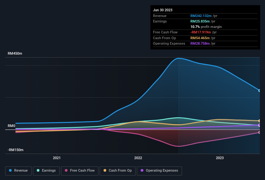Click the Free Cash Flow tooltip label
Screen dimensions: 265x180
point(165,32)
